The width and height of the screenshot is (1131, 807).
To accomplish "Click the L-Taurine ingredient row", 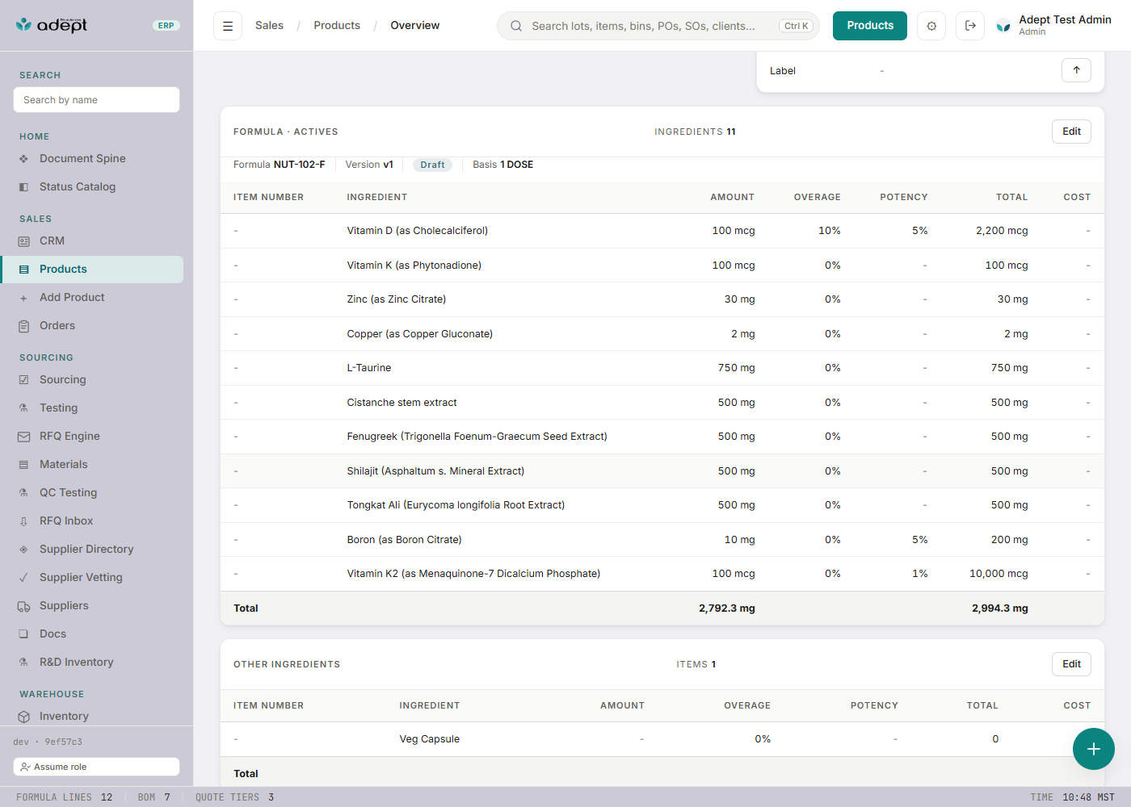I will 662,368.
